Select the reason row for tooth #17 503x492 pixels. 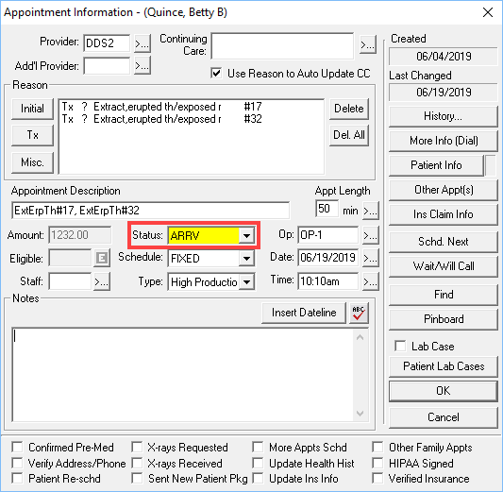(161, 107)
